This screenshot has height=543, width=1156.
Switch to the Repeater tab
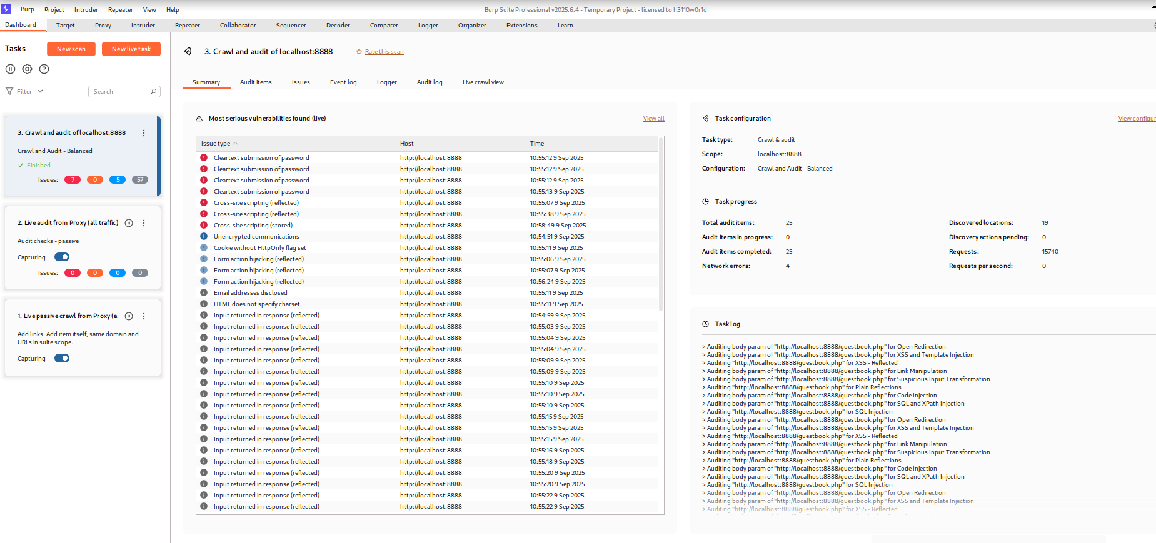point(188,26)
